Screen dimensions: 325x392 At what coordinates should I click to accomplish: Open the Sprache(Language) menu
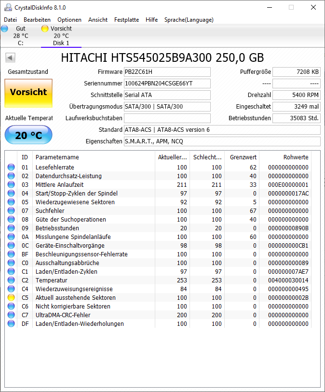pos(189,20)
